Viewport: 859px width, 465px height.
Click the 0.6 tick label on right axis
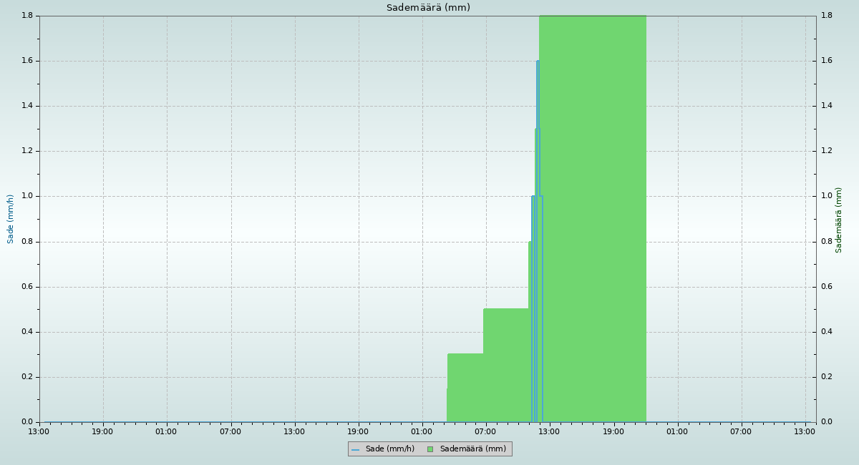click(826, 287)
